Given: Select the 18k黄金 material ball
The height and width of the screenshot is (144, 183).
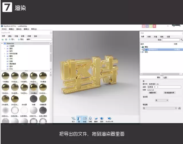Looking at the screenshot, I should [43, 76].
